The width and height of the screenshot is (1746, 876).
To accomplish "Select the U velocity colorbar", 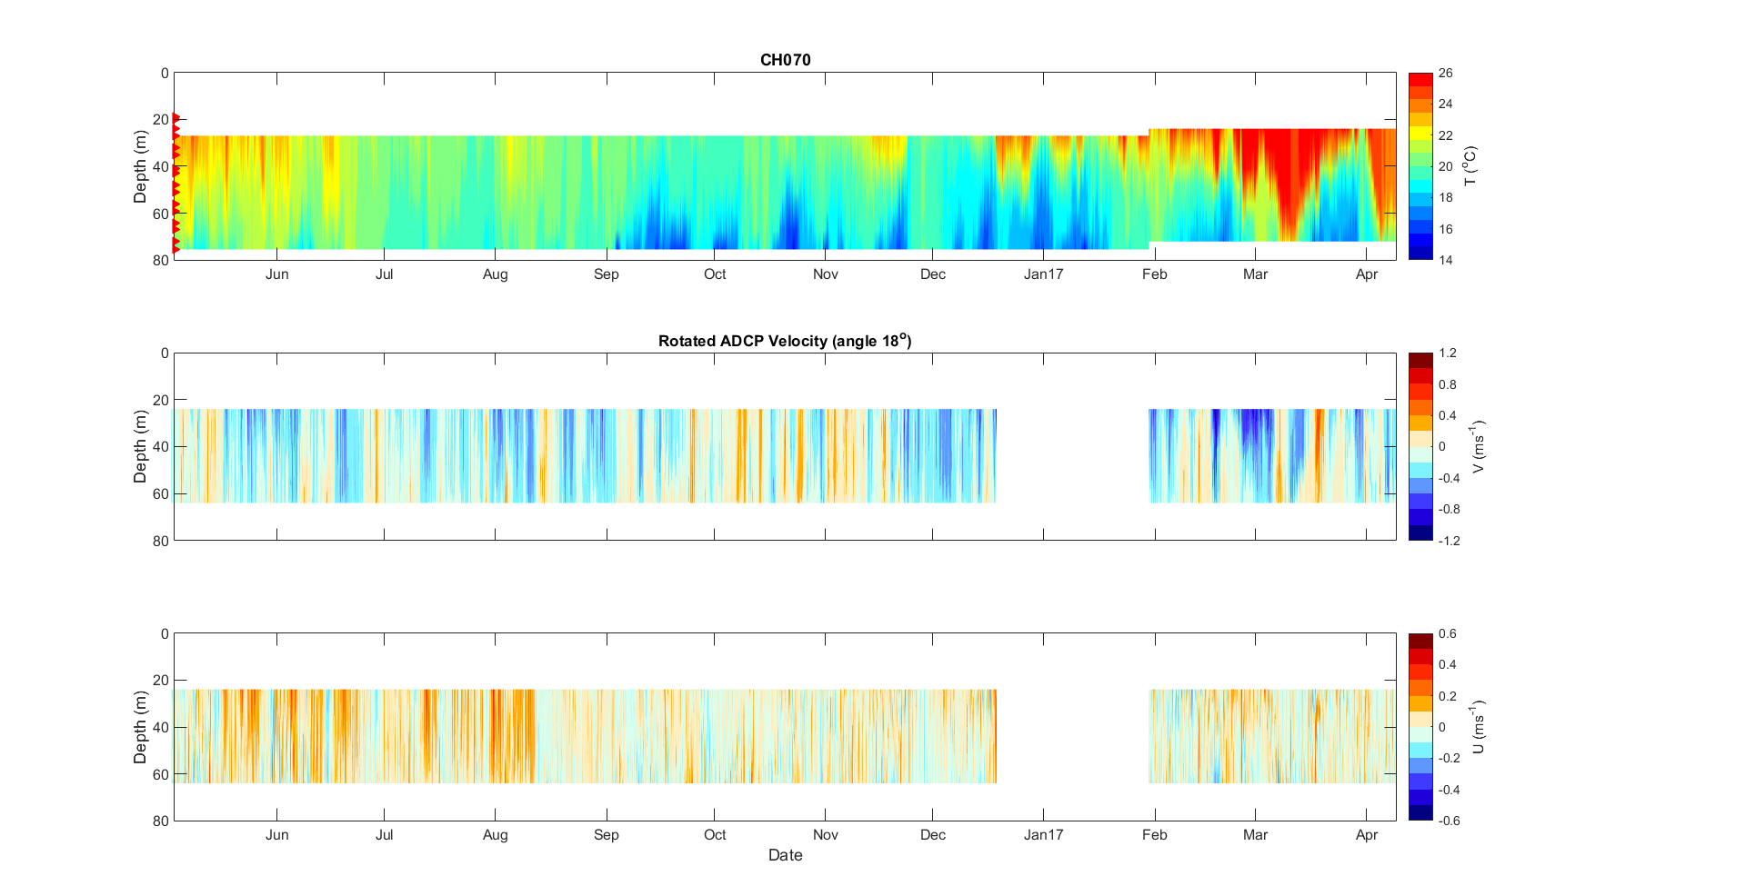I will [1420, 727].
